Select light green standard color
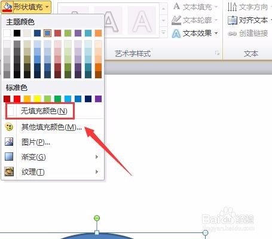The image size is (272, 239). (47, 99)
